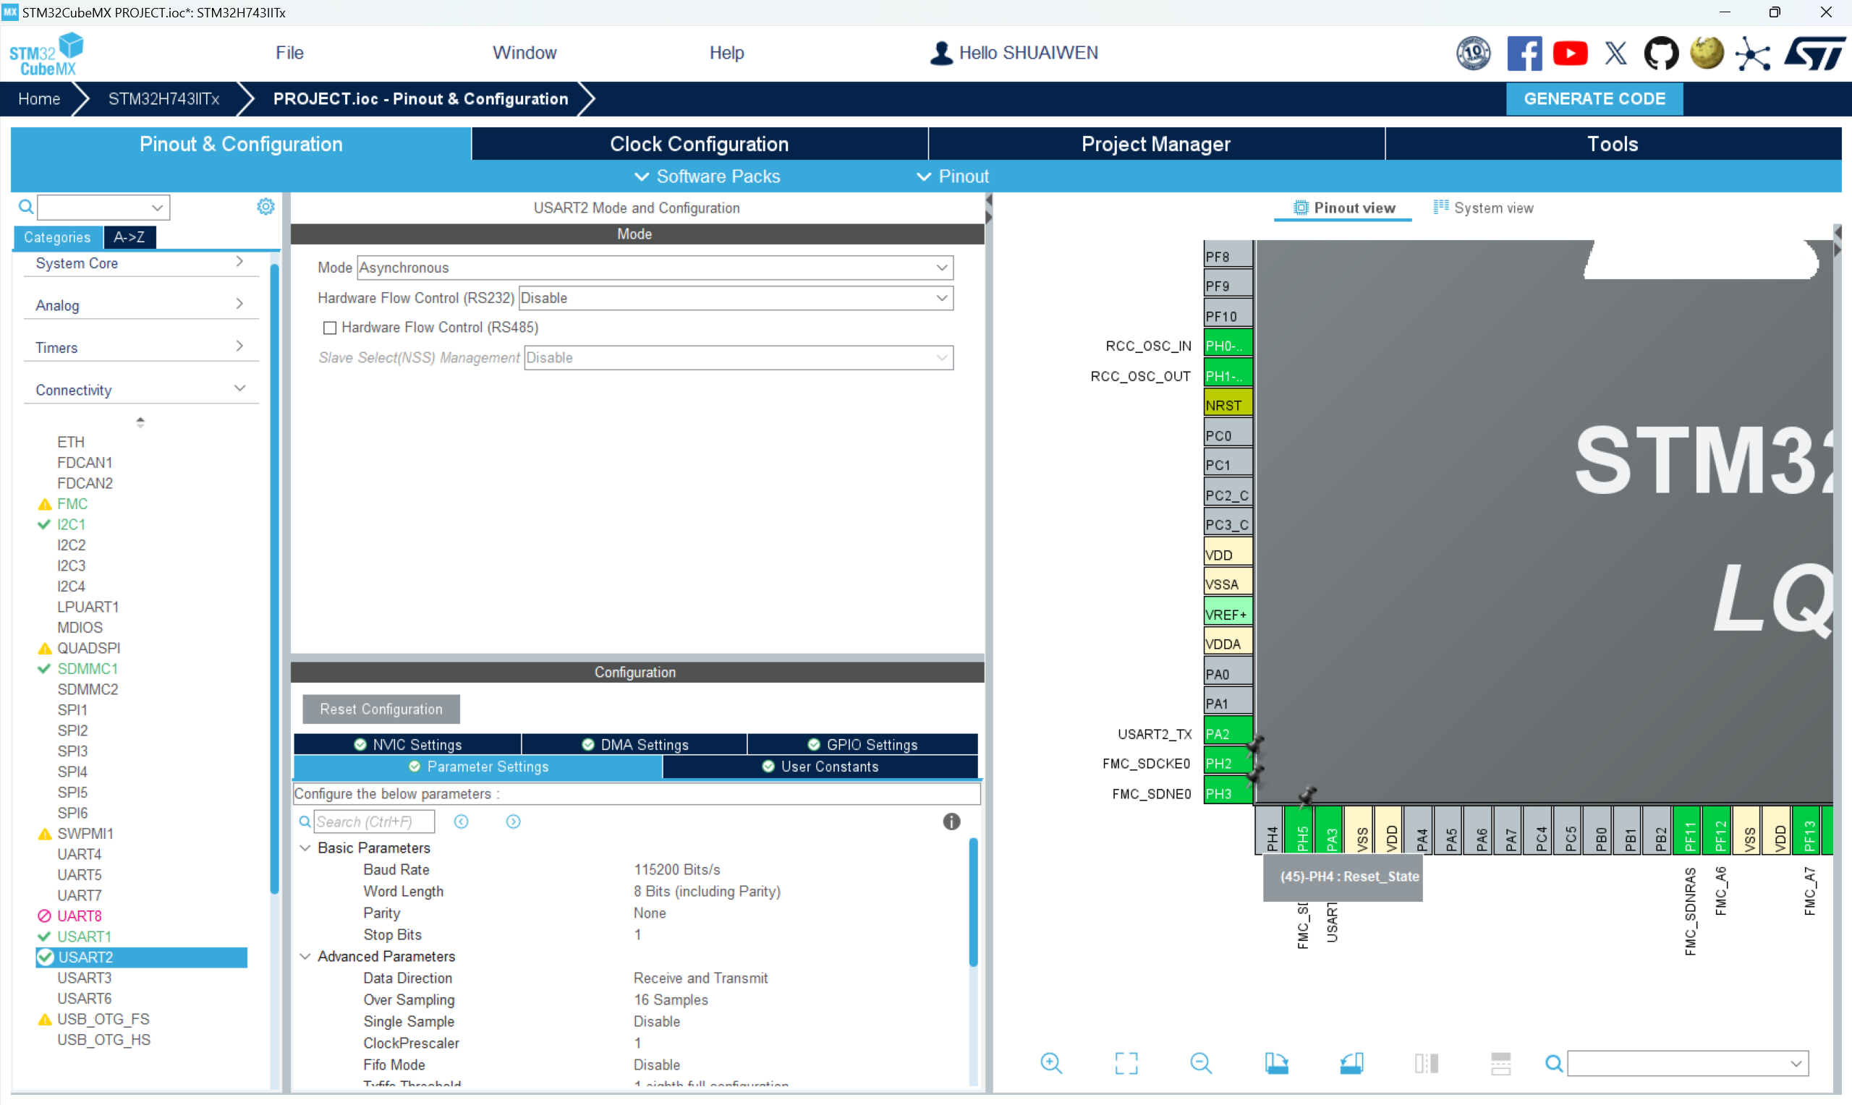1852x1105 pixels.
Task: Collapse the Basic Parameters group
Action: (305, 848)
